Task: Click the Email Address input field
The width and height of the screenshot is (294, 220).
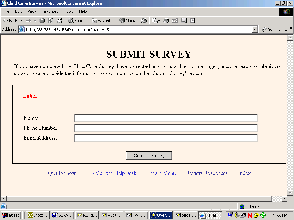Action: click(166, 138)
